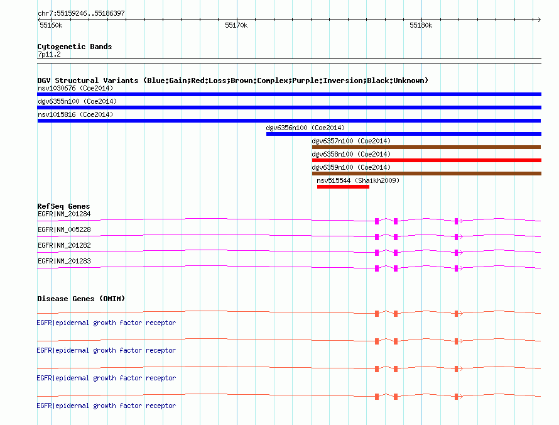Open the first EGFR epidermal growth factor receptor link
This screenshot has width=559, height=425.
(x=106, y=323)
